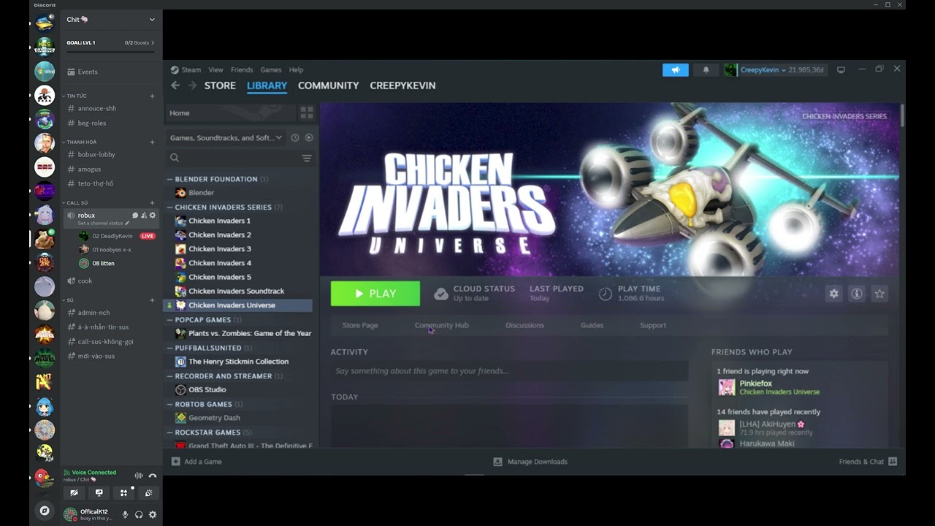Switch to the STORE tab
Image resolution: width=935 pixels, height=526 pixels.
tap(220, 85)
